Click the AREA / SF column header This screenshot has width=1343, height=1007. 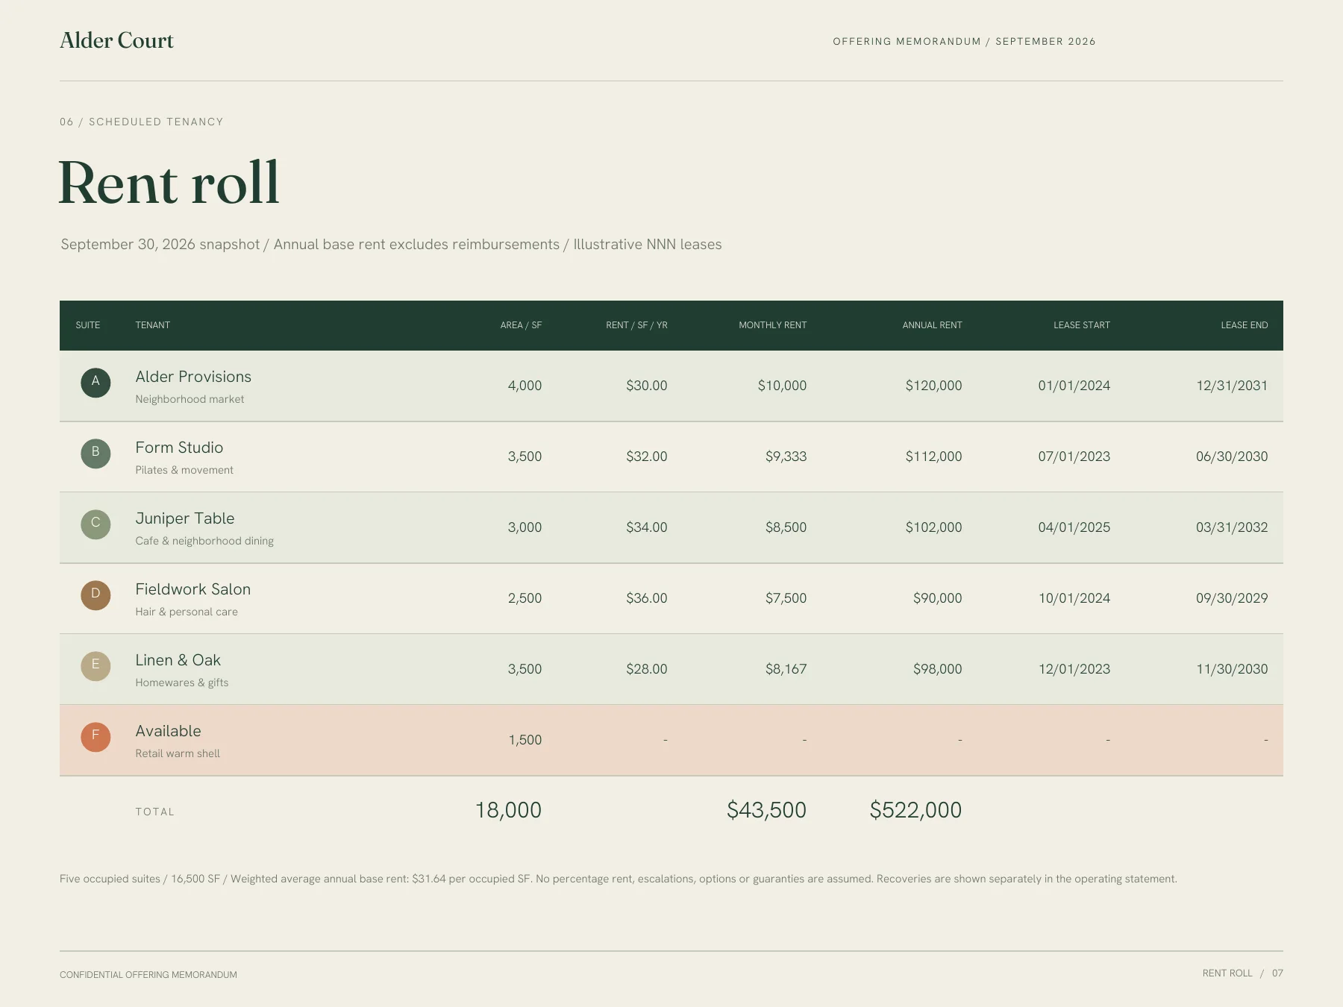coord(521,325)
